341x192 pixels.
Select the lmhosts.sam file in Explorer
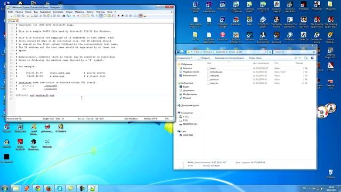[x=216, y=72]
